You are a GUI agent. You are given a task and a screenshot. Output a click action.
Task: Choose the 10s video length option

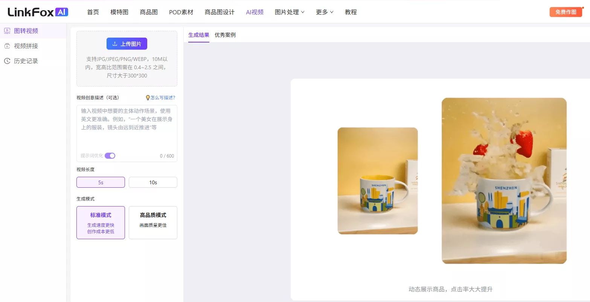pyautogui.click(x=153, y=182)
